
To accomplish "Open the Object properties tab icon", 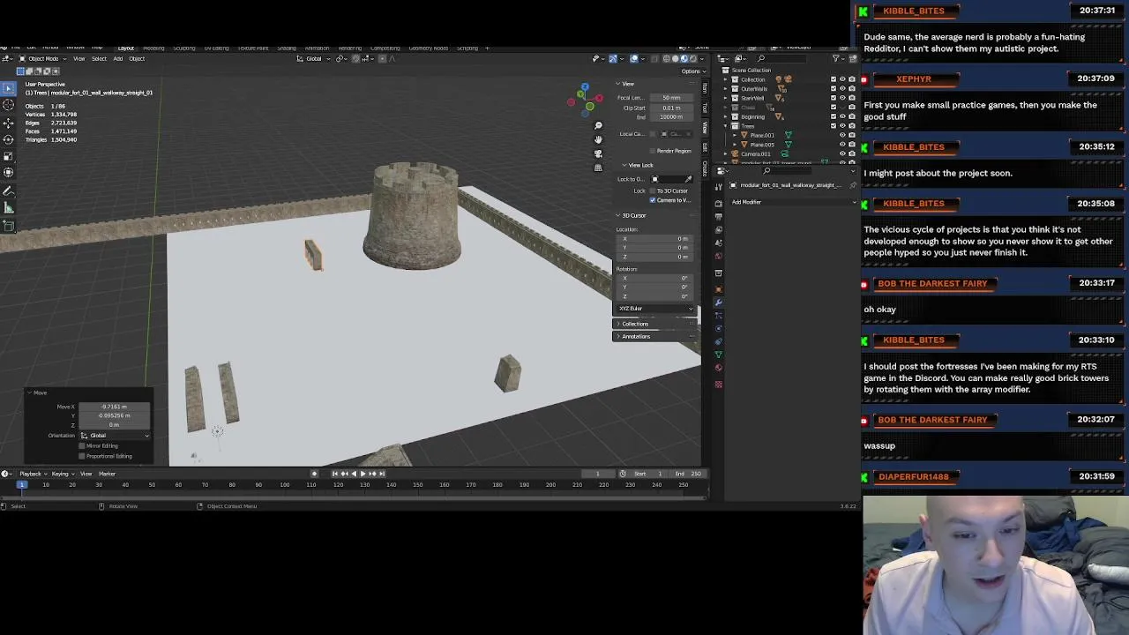I will coord(719,290).
